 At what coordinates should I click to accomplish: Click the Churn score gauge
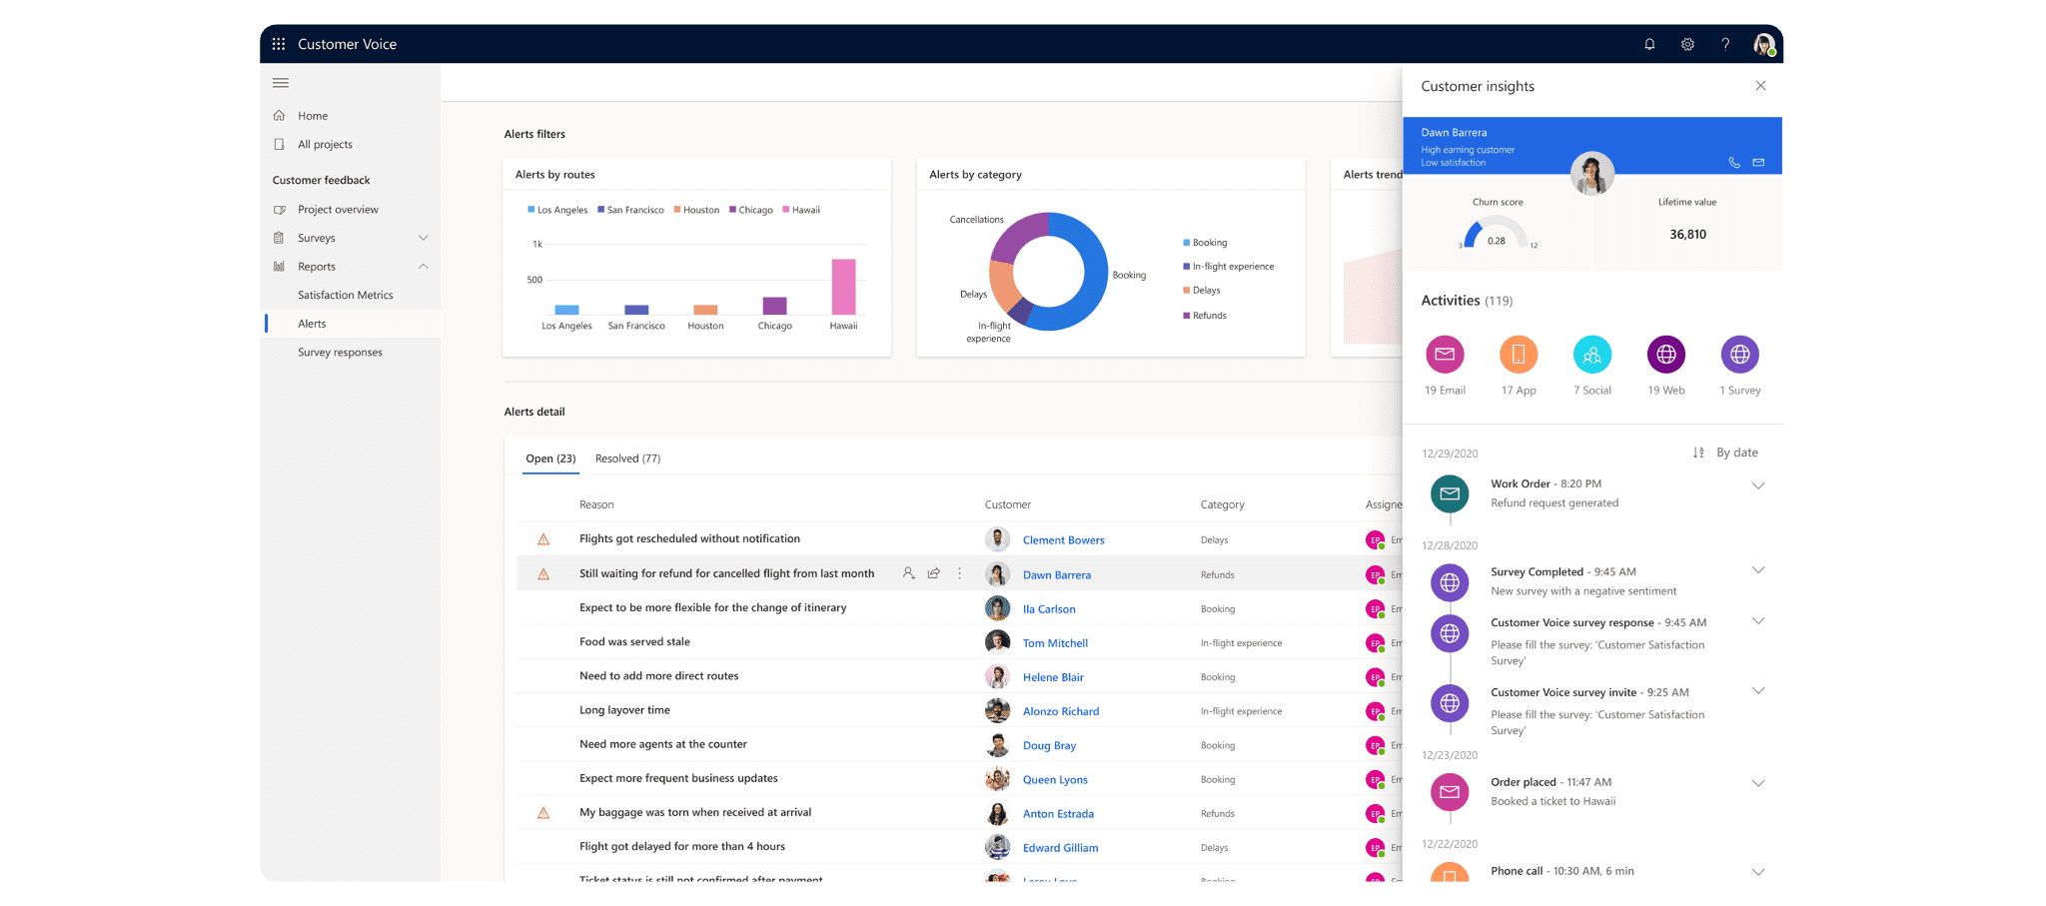click(x=1496, y=233)
